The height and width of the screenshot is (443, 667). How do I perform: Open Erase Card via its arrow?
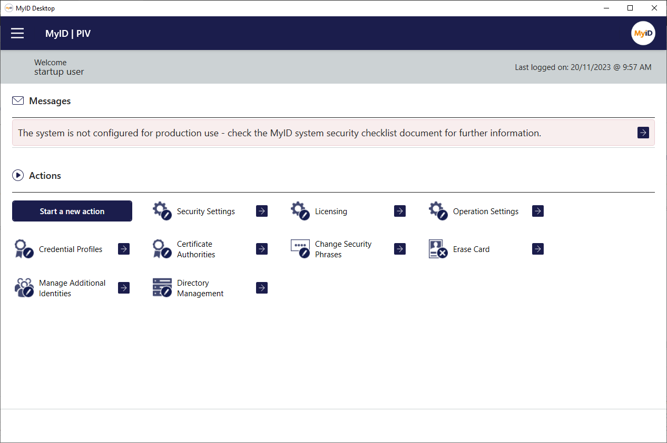point(538,249)
